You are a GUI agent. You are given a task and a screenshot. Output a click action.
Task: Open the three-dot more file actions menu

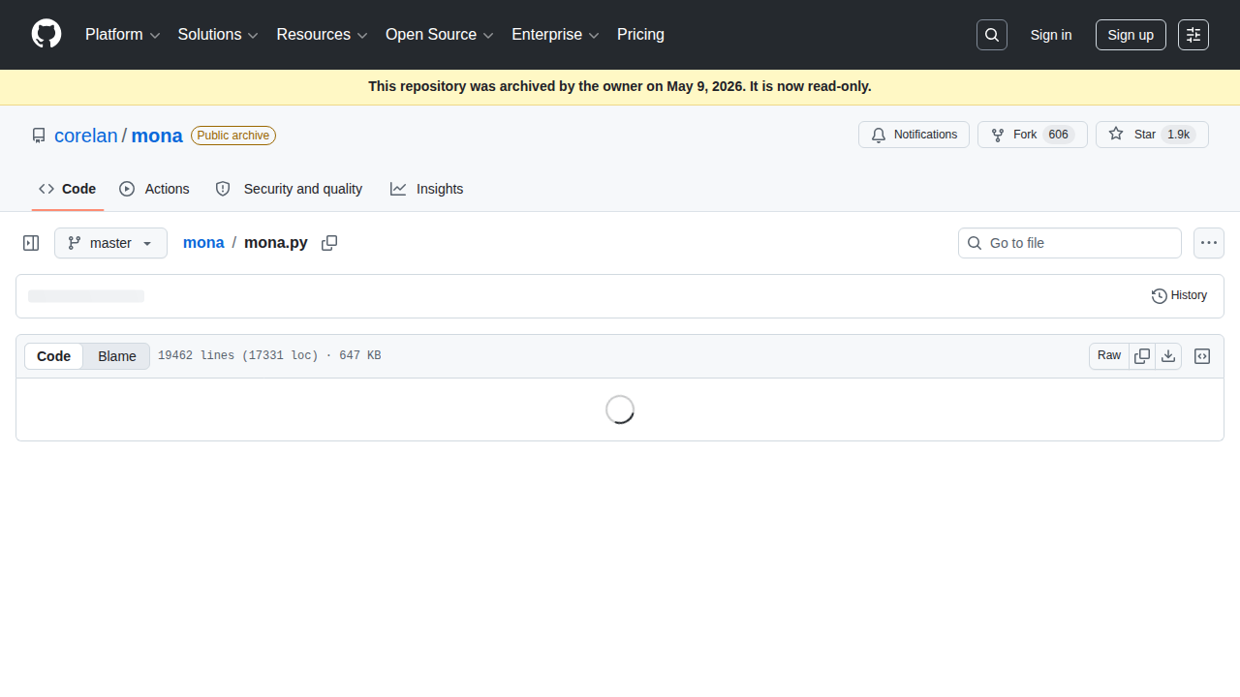tap(1209, 243)
